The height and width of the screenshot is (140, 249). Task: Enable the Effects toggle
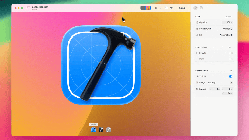tap(231, 53)
